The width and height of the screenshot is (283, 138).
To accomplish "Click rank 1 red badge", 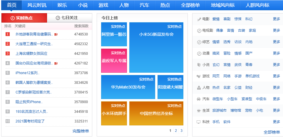I will (x=8, y=34).
